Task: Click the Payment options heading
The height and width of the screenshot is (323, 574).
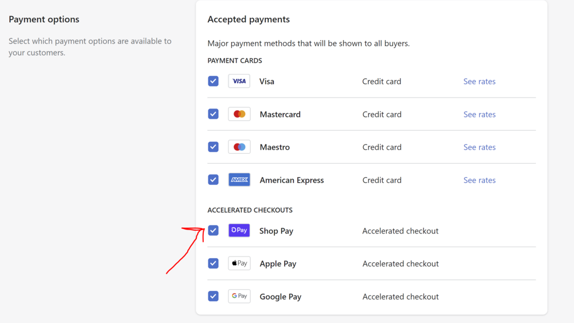Action: click(x=44, y=20)
